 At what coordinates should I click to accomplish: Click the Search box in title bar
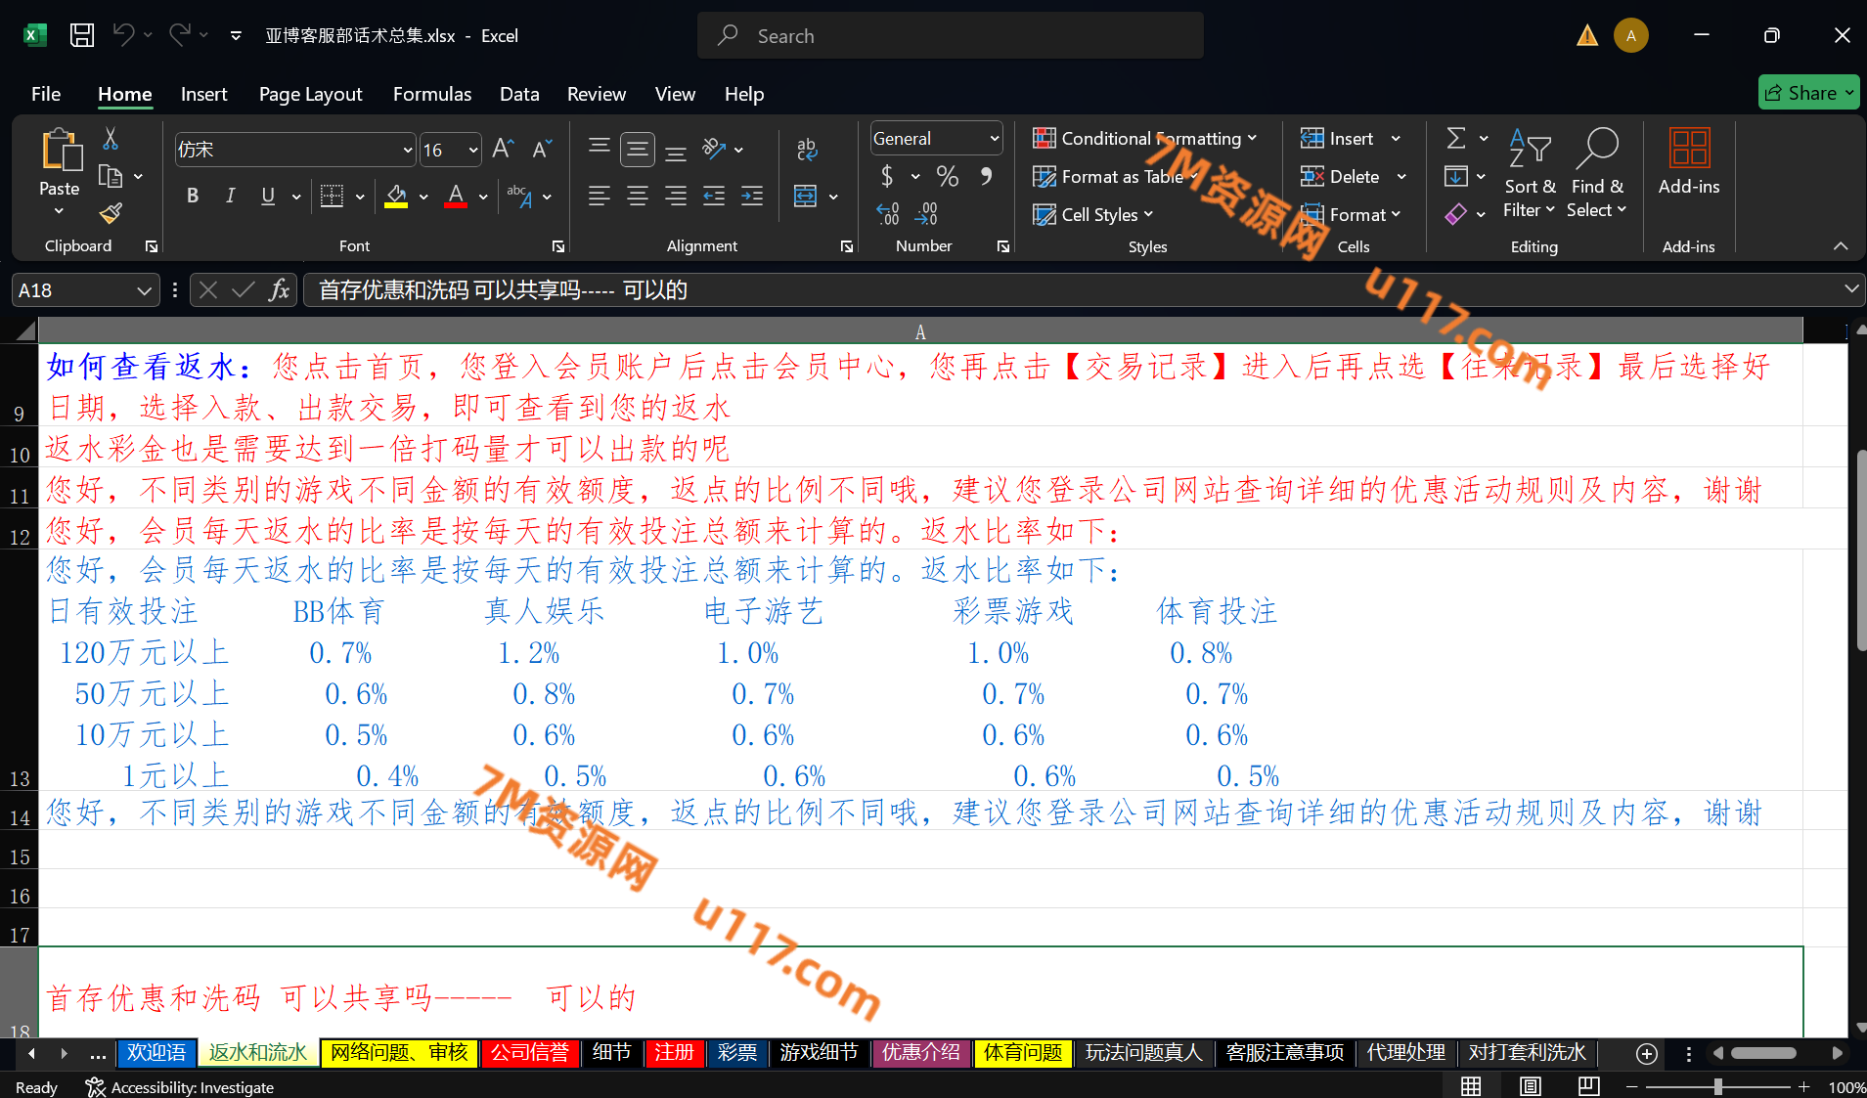950,36
